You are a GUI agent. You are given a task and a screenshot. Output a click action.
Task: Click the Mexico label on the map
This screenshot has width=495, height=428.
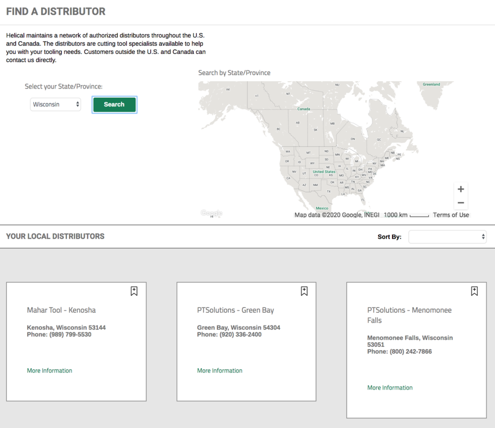click(322, 208)
